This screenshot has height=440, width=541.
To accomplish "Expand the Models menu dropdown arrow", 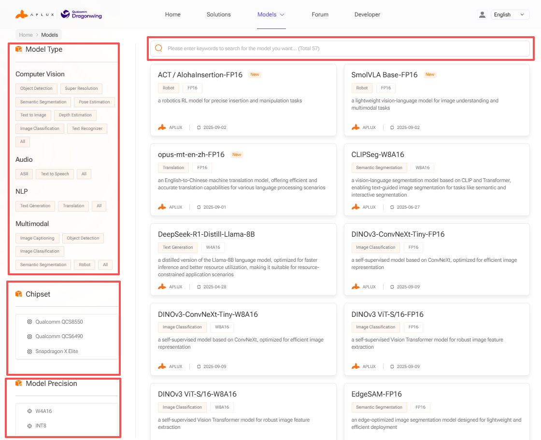I will coord(282,14).
